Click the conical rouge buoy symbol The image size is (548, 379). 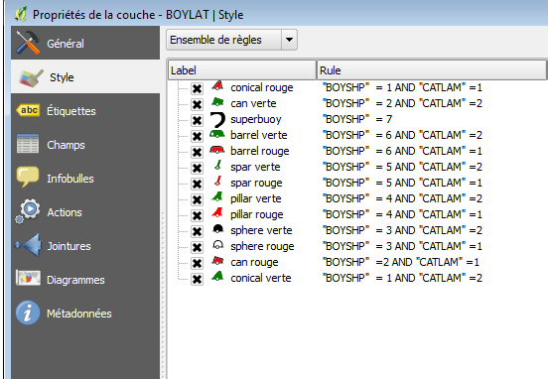tap(217, 86)
